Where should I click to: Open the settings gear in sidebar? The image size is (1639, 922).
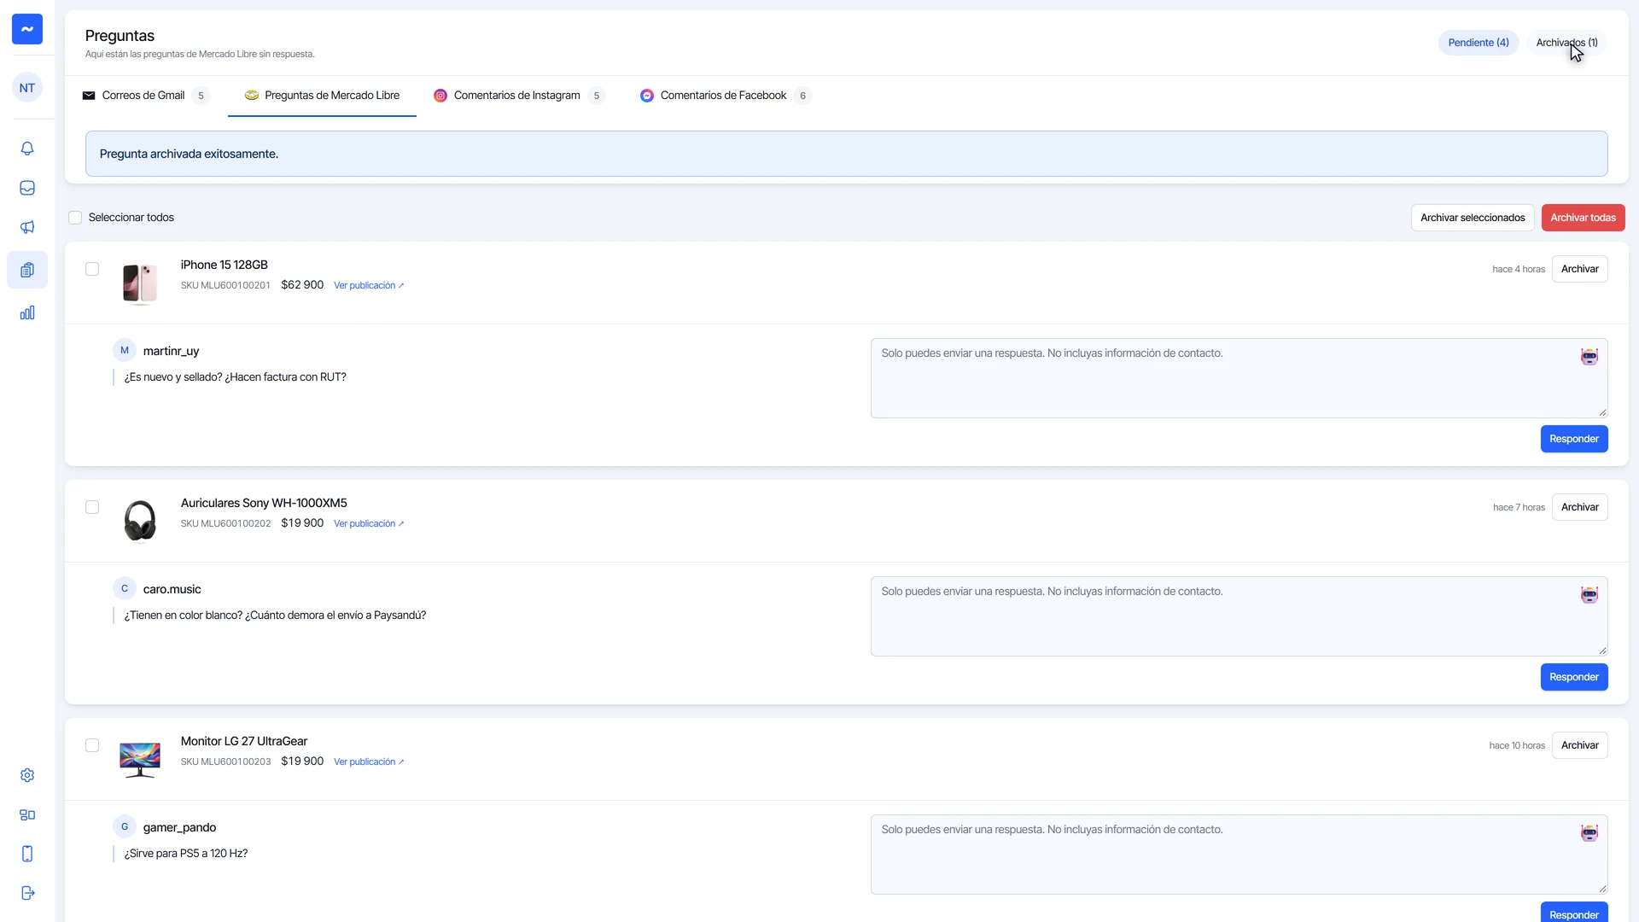pos(27,775)
